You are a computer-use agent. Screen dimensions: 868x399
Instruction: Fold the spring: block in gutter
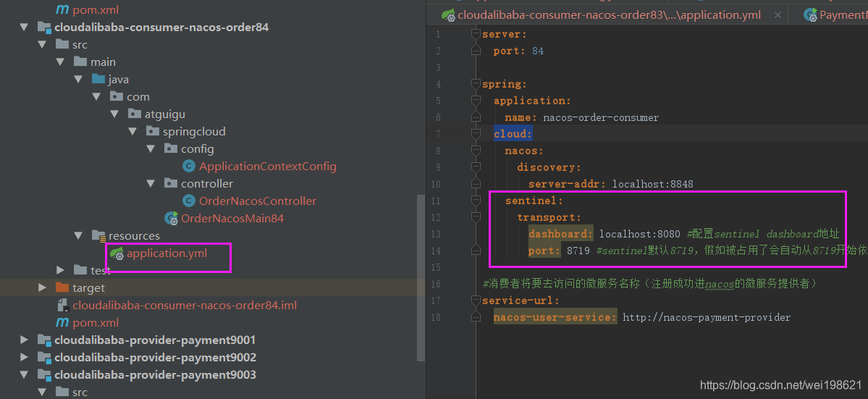click(x=475, y=84)
